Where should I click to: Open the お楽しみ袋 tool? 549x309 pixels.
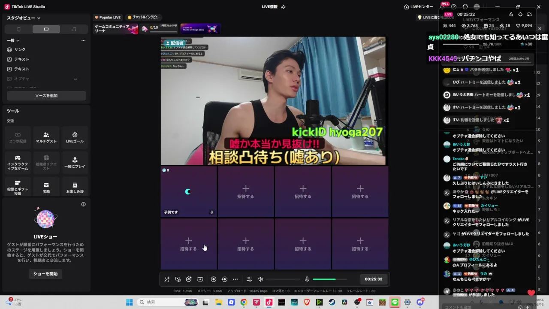tap(75, 188)
